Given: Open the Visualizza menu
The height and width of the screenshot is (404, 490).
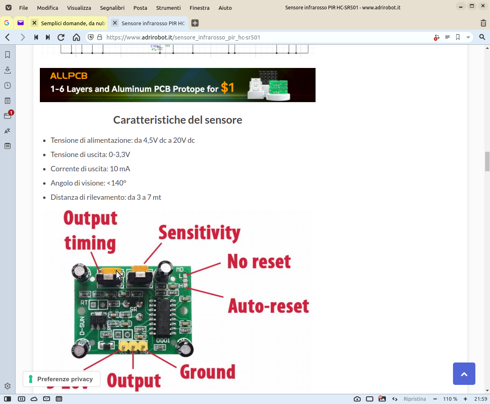Looking at the screenshot, I should click(x=79, y=8).
